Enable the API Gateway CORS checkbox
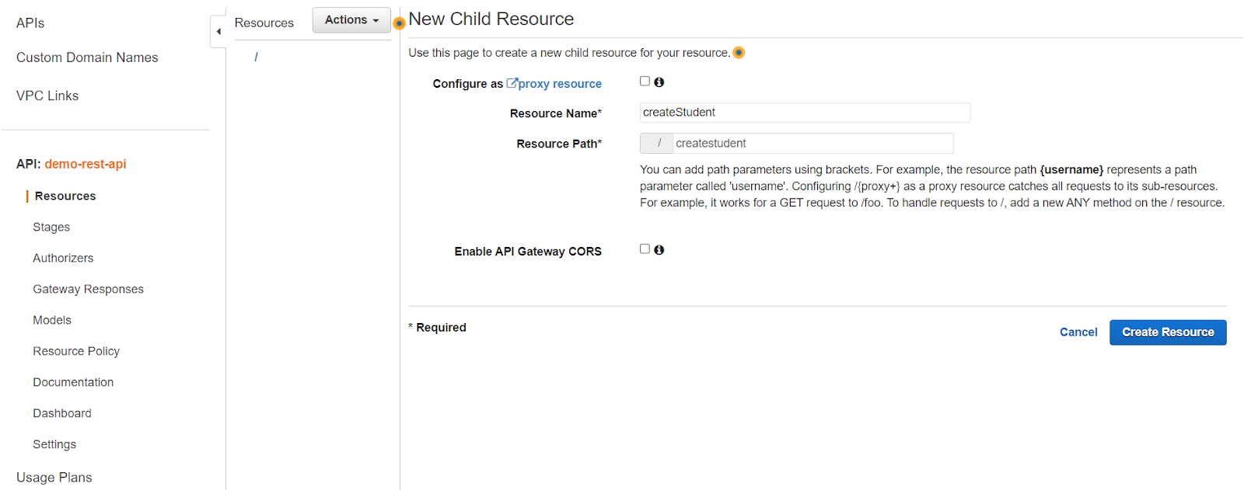The height and width of the screenshot is (490, 1244). (x=645, y=249)
